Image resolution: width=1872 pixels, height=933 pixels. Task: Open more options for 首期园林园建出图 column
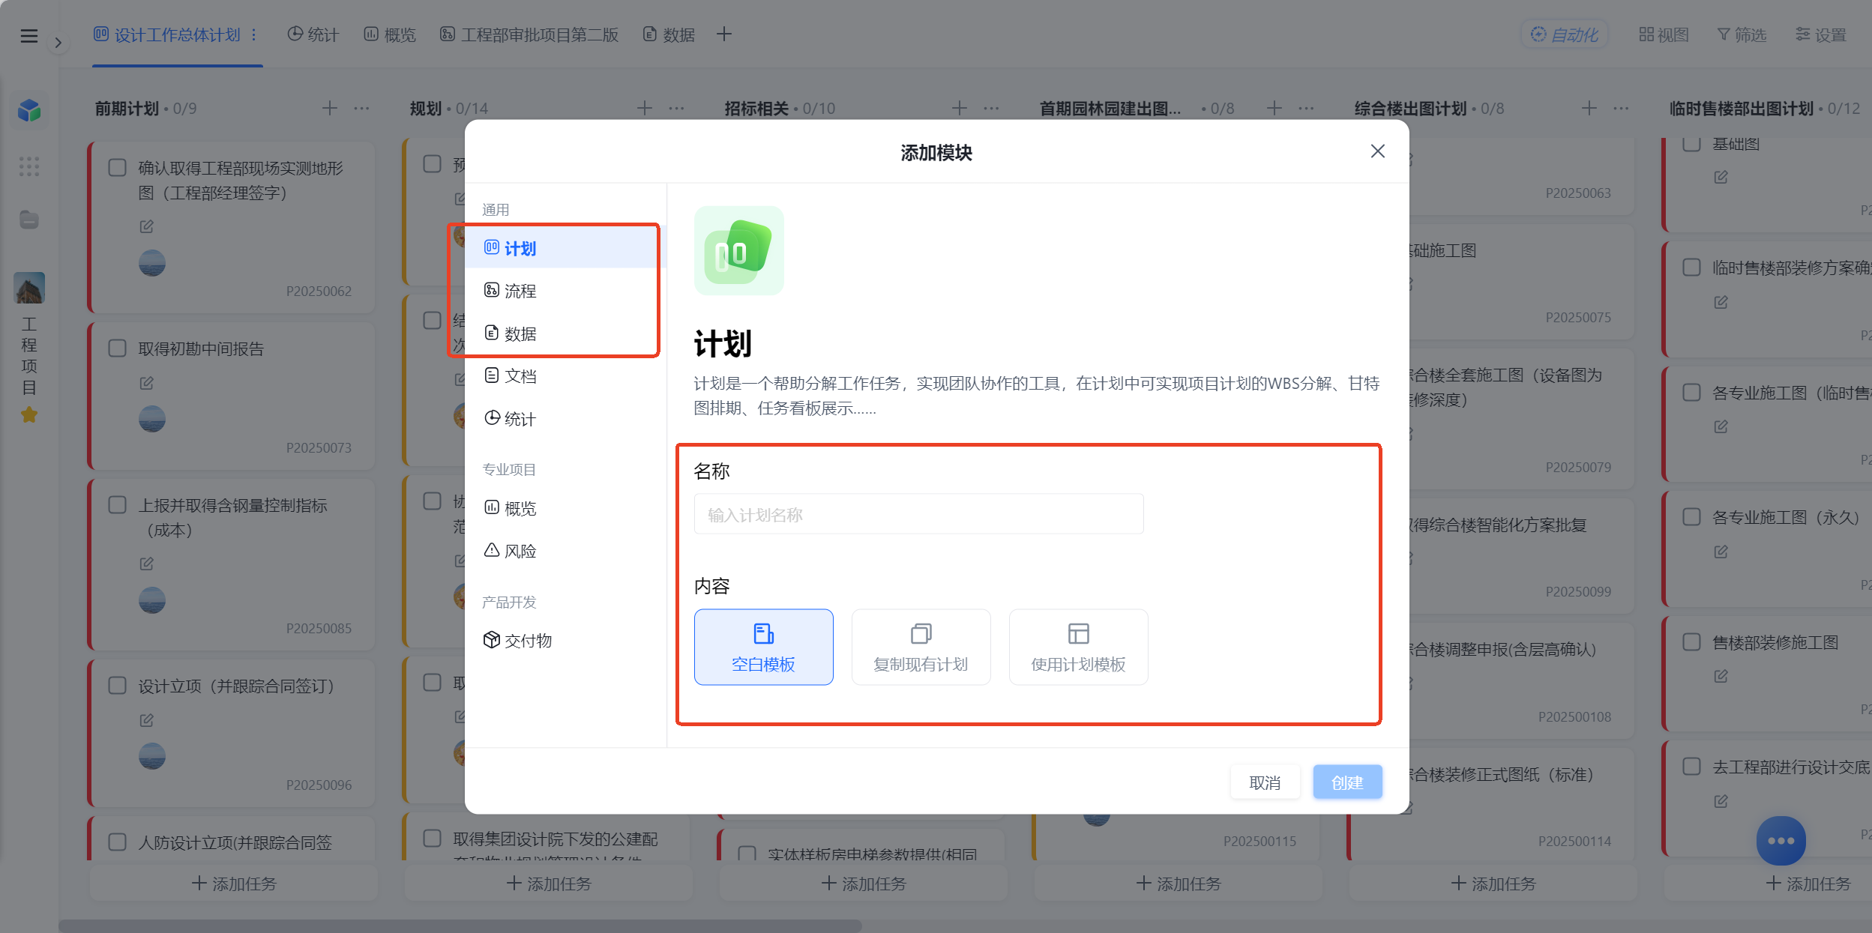coord(1306,108)
